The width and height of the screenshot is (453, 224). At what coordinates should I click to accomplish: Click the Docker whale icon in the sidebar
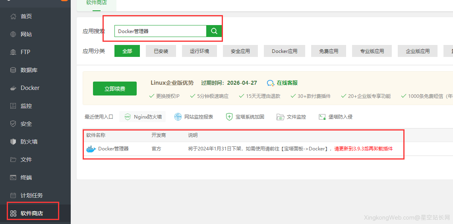tap(13, 88)
